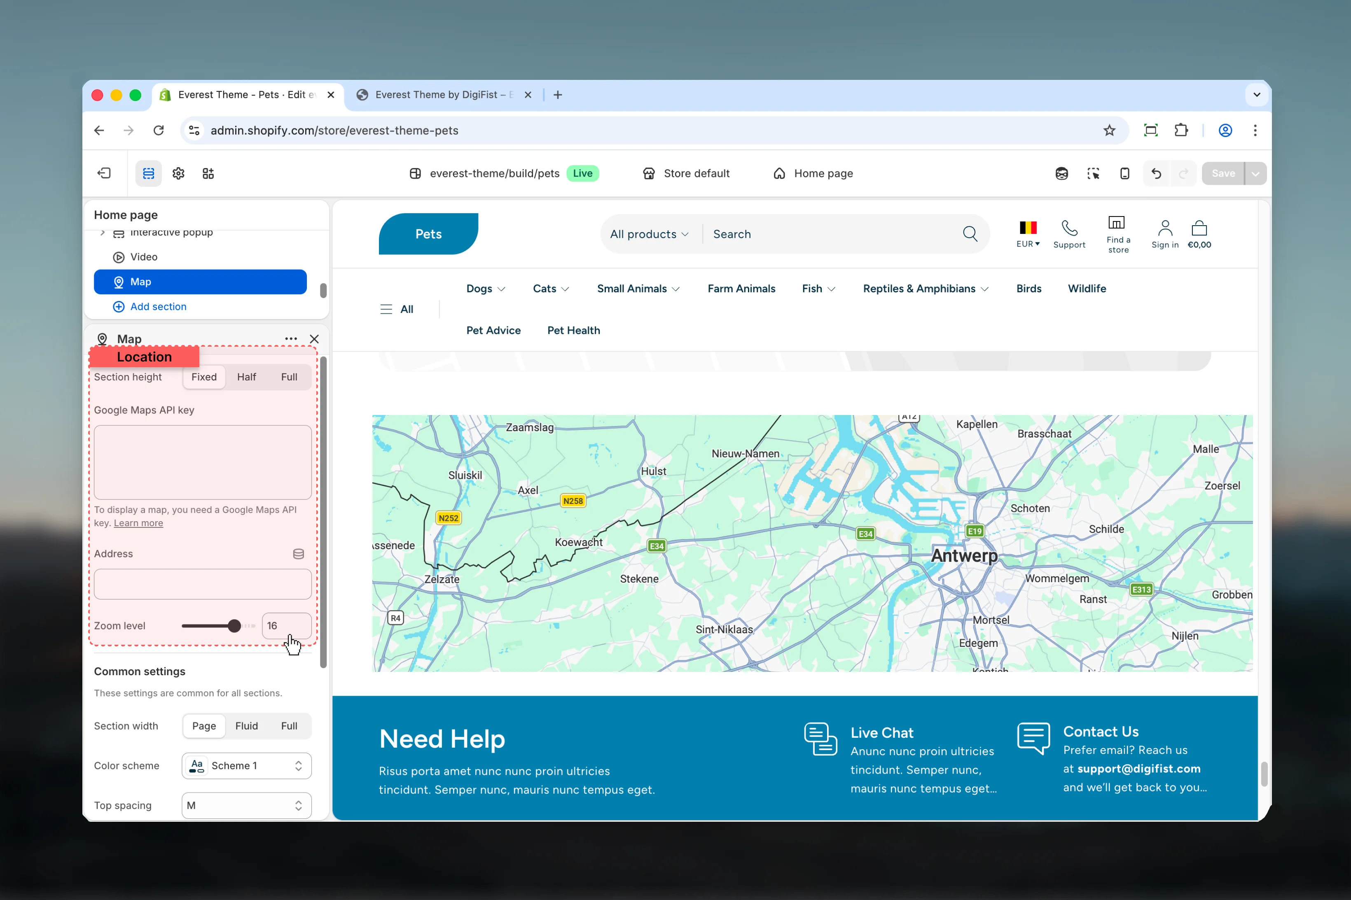The image size is (1351, 900).
Task: Click the Address input field
Action: 203,584
